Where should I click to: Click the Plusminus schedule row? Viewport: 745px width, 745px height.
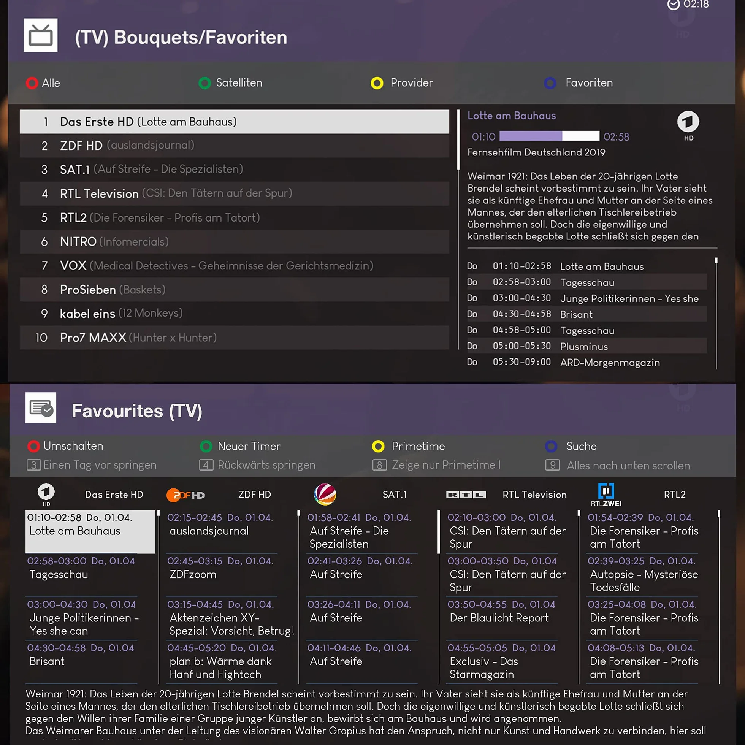click(x=587, y=346)
